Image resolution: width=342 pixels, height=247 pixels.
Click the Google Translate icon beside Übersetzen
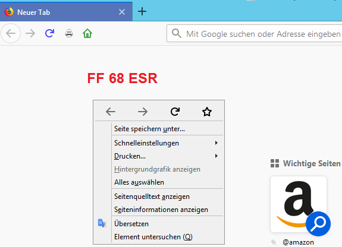[102, 223]
